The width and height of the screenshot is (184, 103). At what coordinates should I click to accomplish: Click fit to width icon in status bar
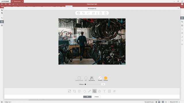166,102
